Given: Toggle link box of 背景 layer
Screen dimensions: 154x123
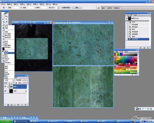Looking at the screenshot, I should click(x=8, y=91).
